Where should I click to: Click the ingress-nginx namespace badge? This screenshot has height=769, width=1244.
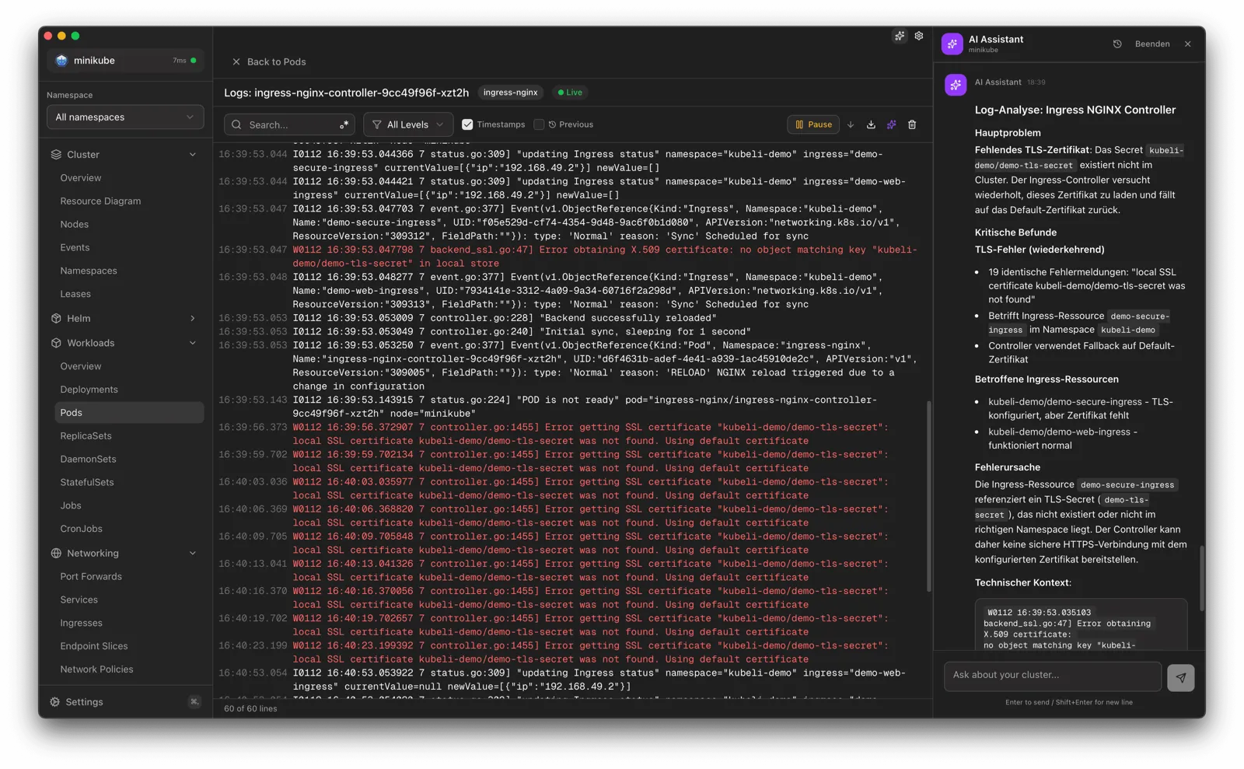pyautogui.click(x=510, y=93)
